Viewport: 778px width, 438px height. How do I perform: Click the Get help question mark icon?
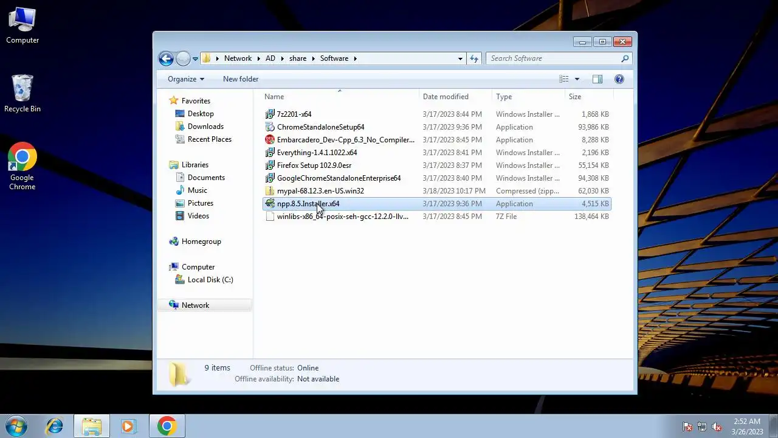click(x=619, y=79)
